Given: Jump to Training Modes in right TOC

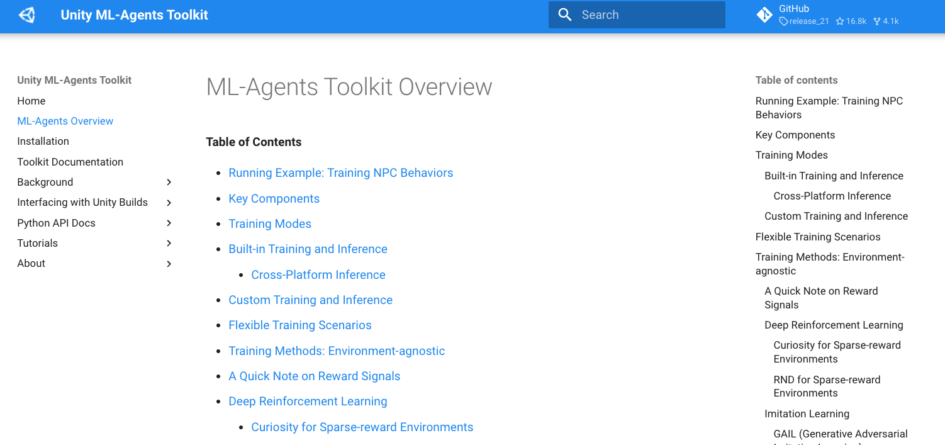Looking at the screenshot, I should coord(791,155).
